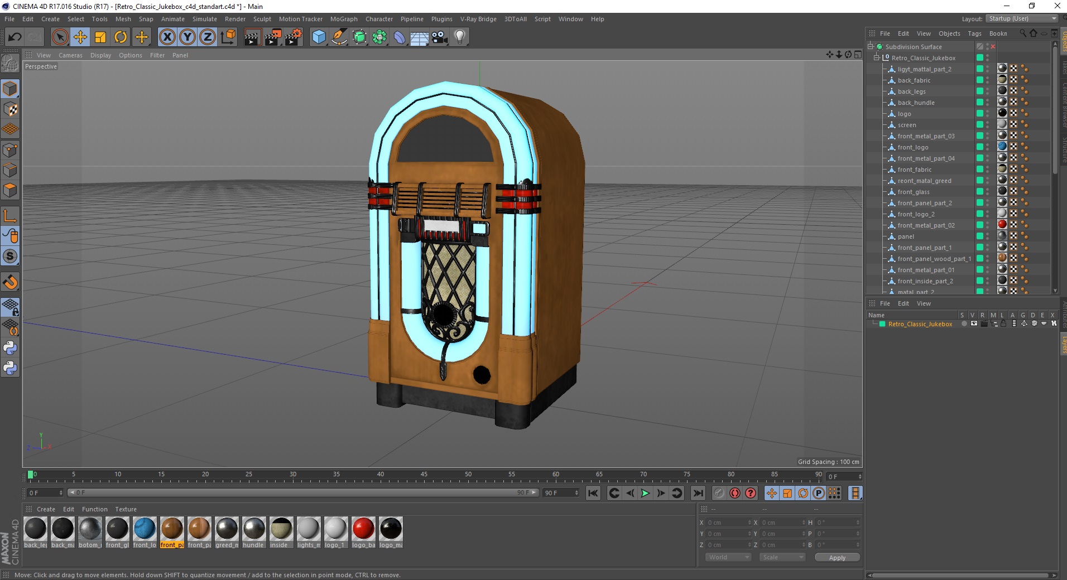Toggle View visibility of Retro_Classic_Jukebox layer

[x=974, y=323]
